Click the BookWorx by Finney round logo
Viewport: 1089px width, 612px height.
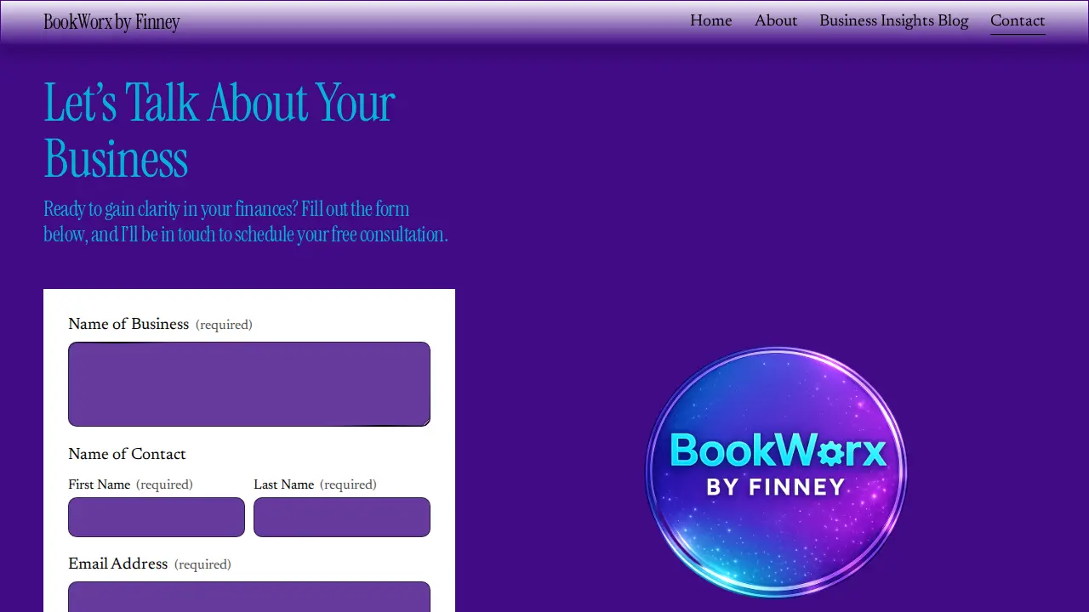[776, 472]
